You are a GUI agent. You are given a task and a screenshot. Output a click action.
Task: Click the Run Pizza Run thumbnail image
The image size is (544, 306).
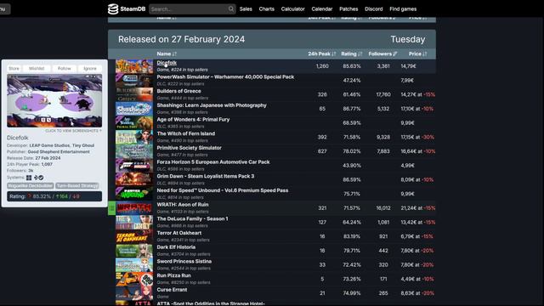click(x=134, y=280)
